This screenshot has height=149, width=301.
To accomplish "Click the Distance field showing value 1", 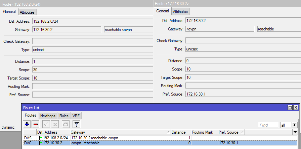I will coord(91,61).
